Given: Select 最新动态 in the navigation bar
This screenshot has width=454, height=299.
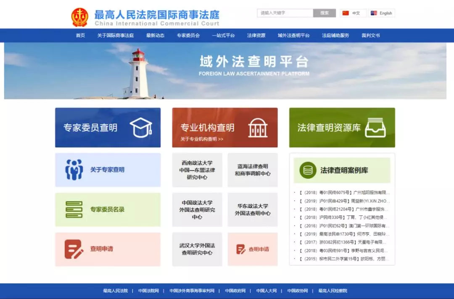Looking at the screenshot, I should [x=156, y=36].
